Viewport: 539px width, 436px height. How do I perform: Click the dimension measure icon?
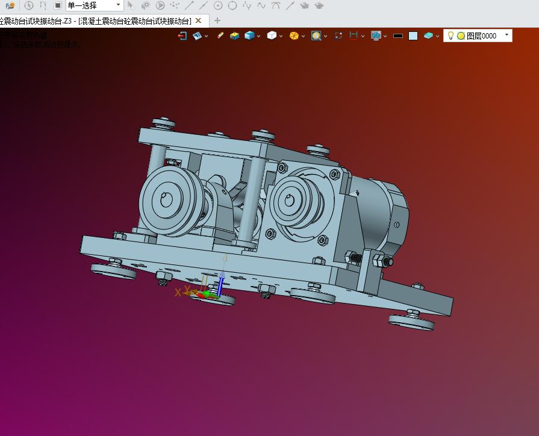click(x=354, y=36)
